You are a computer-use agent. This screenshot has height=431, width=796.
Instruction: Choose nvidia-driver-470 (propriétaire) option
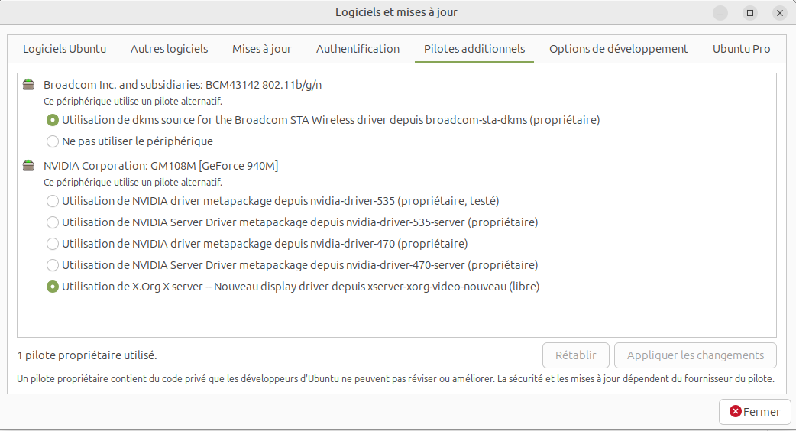coord(257,244)
